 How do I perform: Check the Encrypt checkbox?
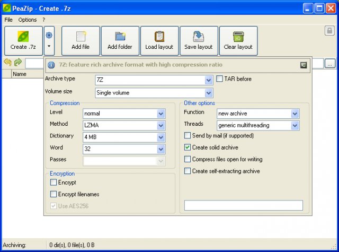pyautogui.click(x=53, y=183)
